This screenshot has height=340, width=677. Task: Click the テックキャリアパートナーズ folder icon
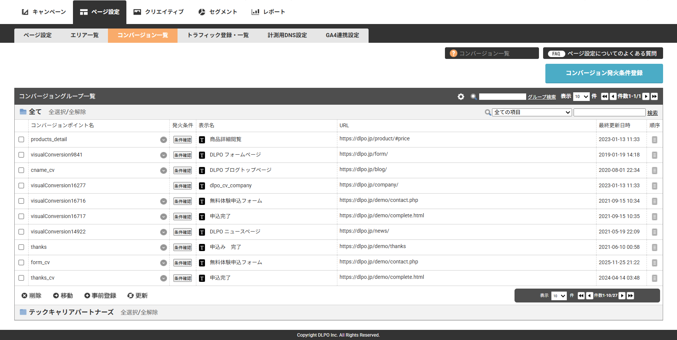23,312
